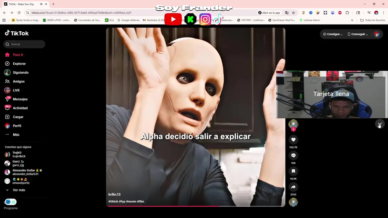This screenshot has height=218, width=388.
Task: Click Abrir en la app button
Action: pos(269,13)
